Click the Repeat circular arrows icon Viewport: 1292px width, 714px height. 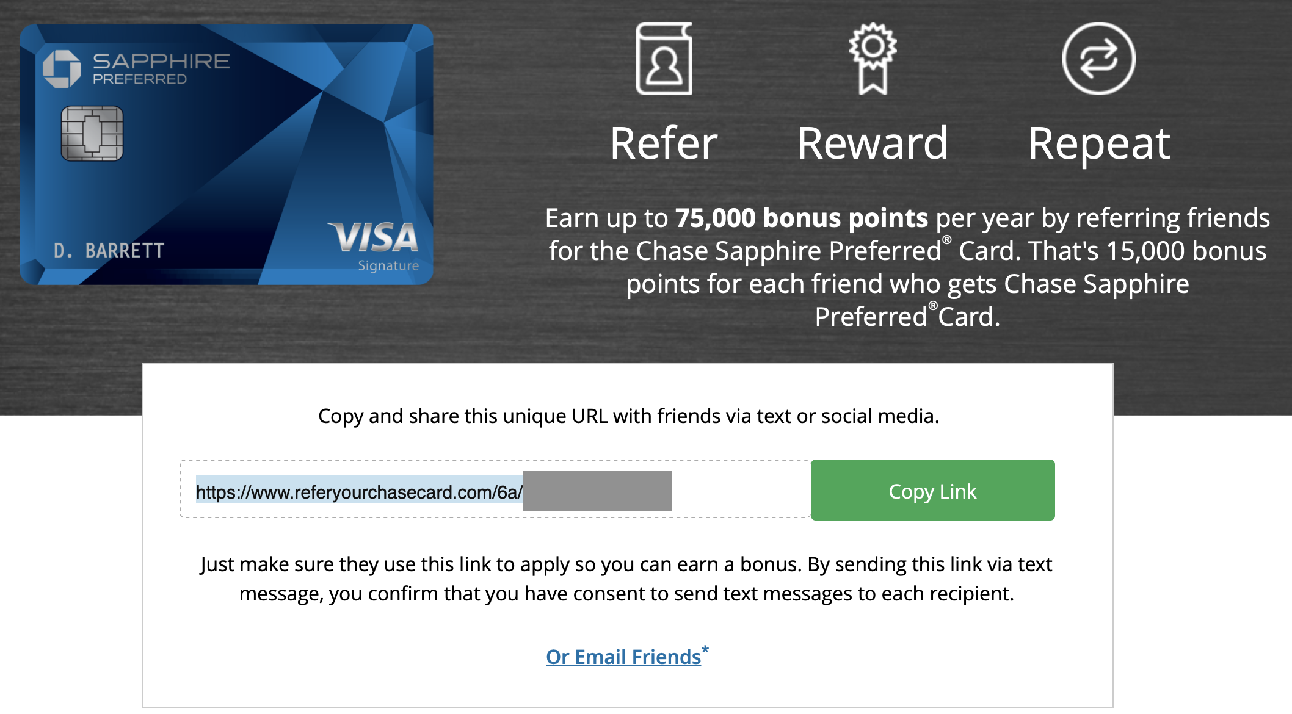coord(1098,59)
